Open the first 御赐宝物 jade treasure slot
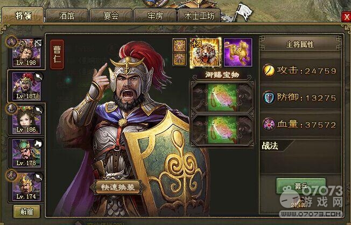The width and height of the screenshot is (351, 225). point(222,97)
